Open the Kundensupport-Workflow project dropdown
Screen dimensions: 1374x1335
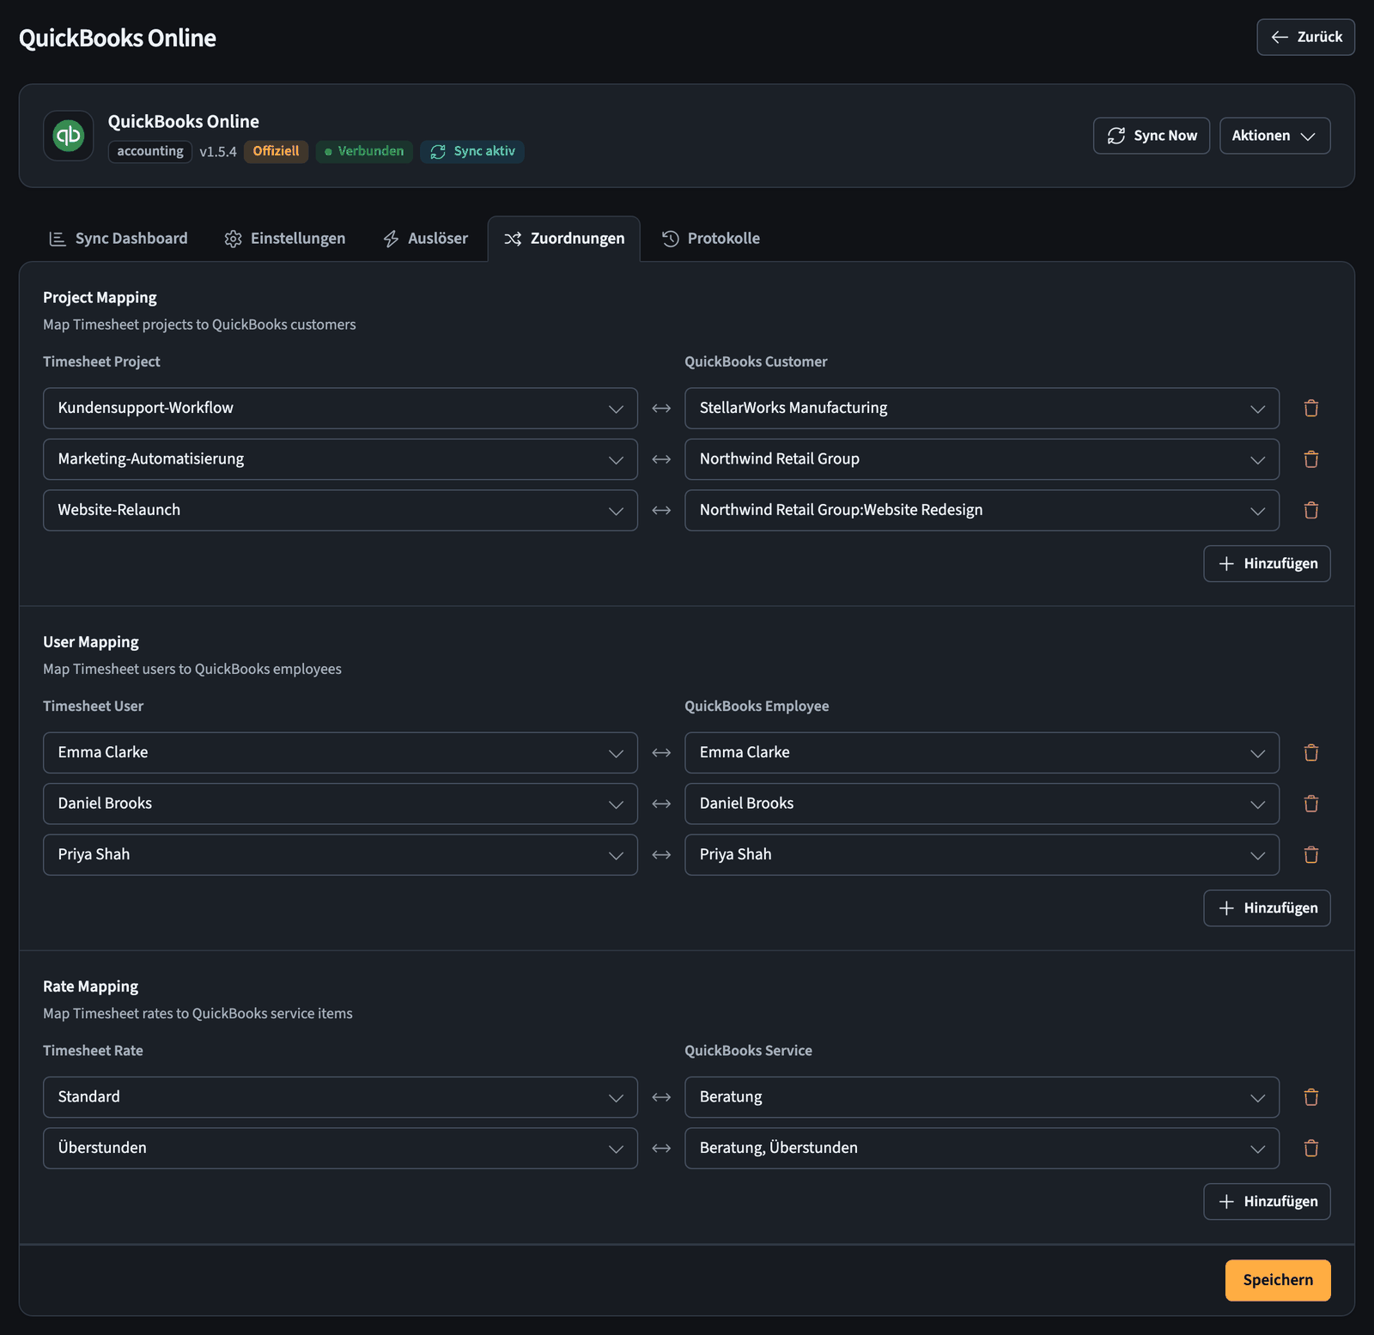coord(340,409)
